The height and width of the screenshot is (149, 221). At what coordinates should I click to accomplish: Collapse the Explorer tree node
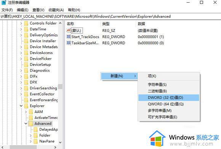[x=21, y=106]
